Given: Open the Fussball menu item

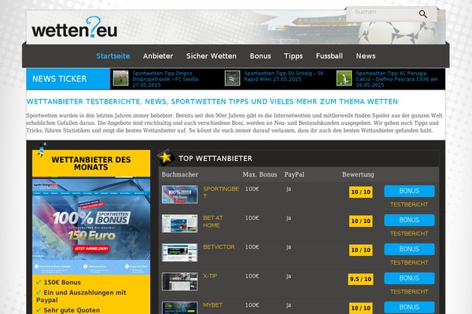Looking at the screenshot, I should point(330,56).
